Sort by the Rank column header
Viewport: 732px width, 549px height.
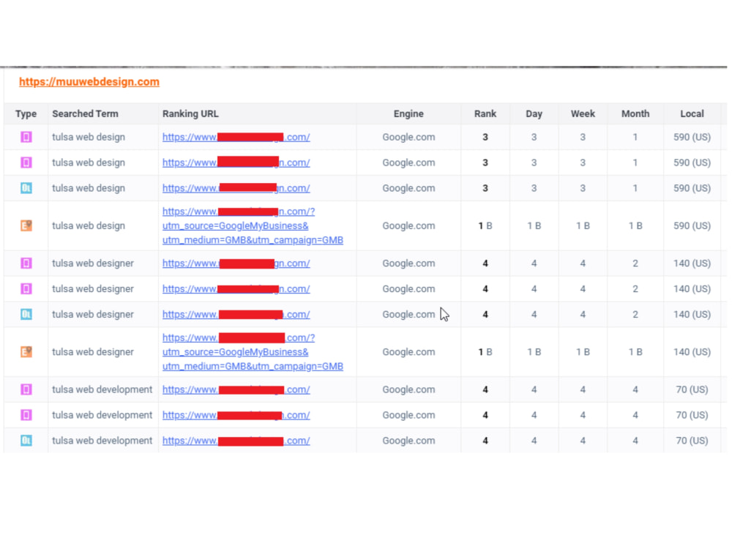[485, 114]
